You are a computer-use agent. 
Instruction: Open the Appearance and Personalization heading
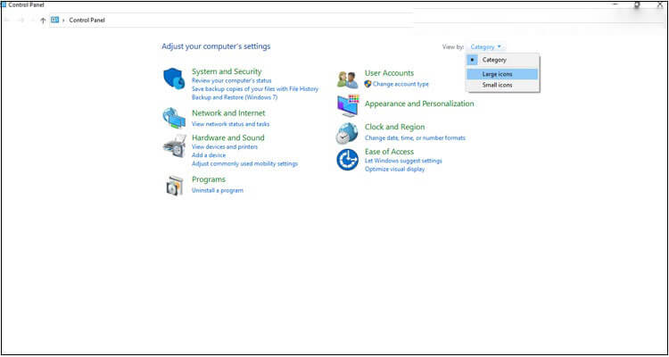click(x=419, y=104)
